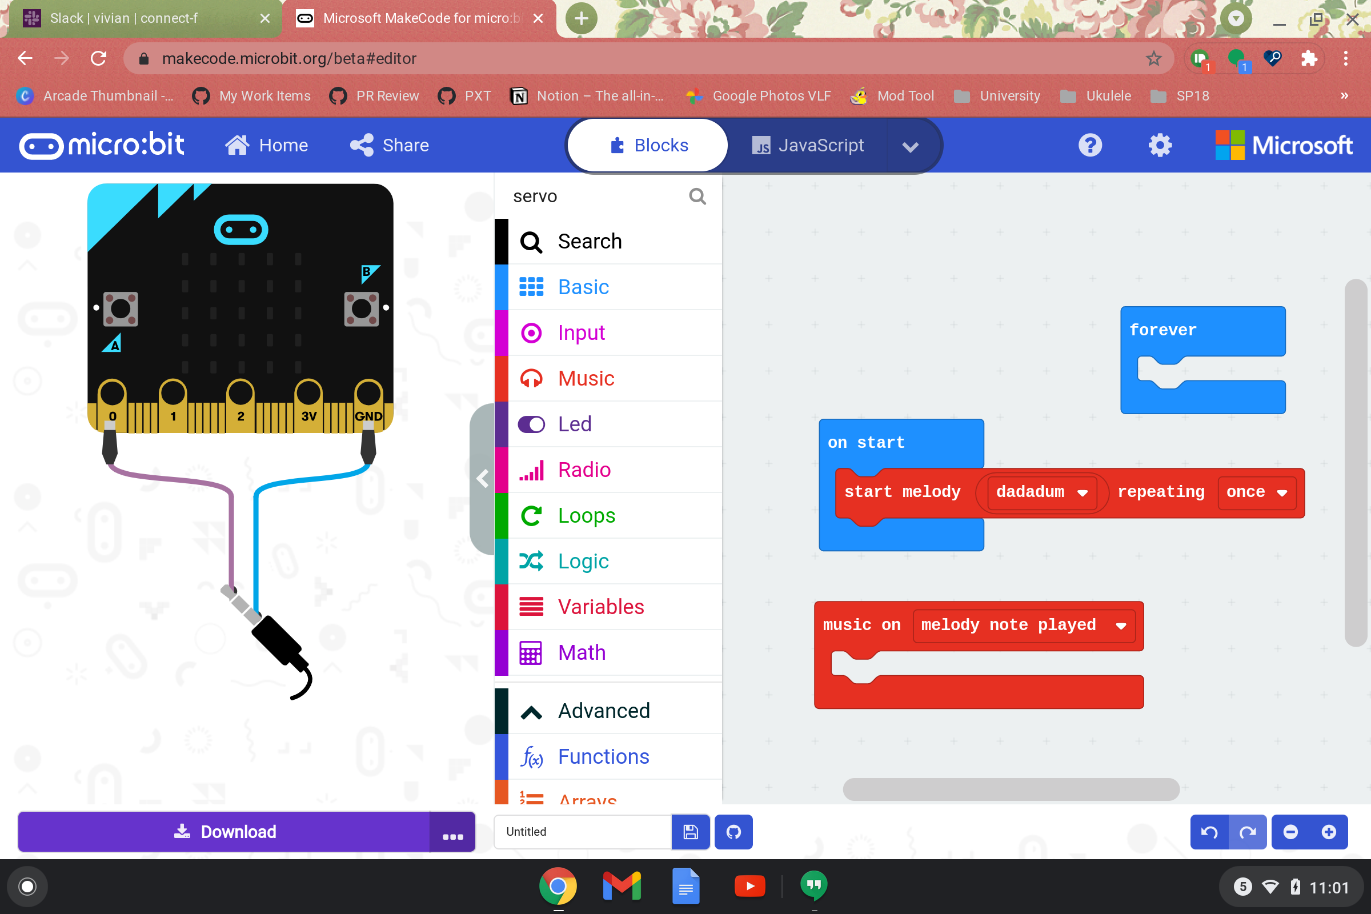Open the Basic blocks category
The image size is (1371, 914).
click(608, 287)
